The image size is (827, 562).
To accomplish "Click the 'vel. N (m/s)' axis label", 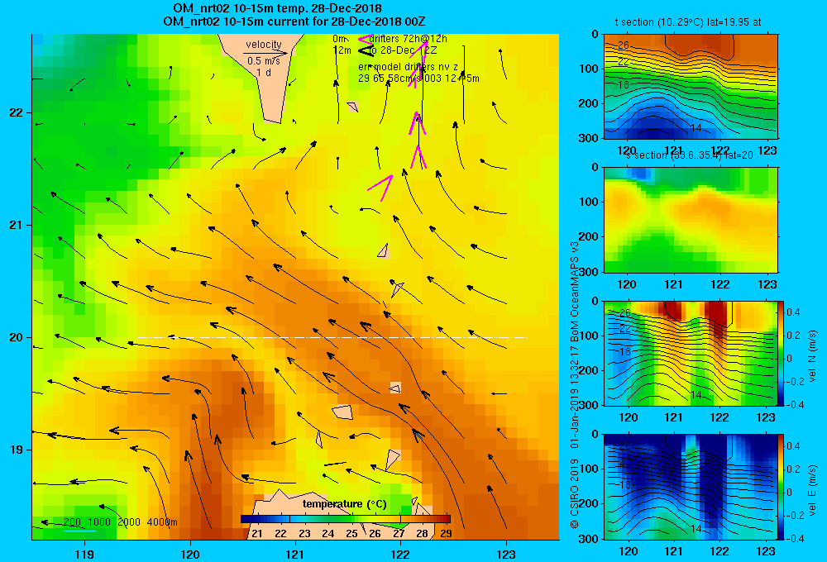I will (813, 356).
